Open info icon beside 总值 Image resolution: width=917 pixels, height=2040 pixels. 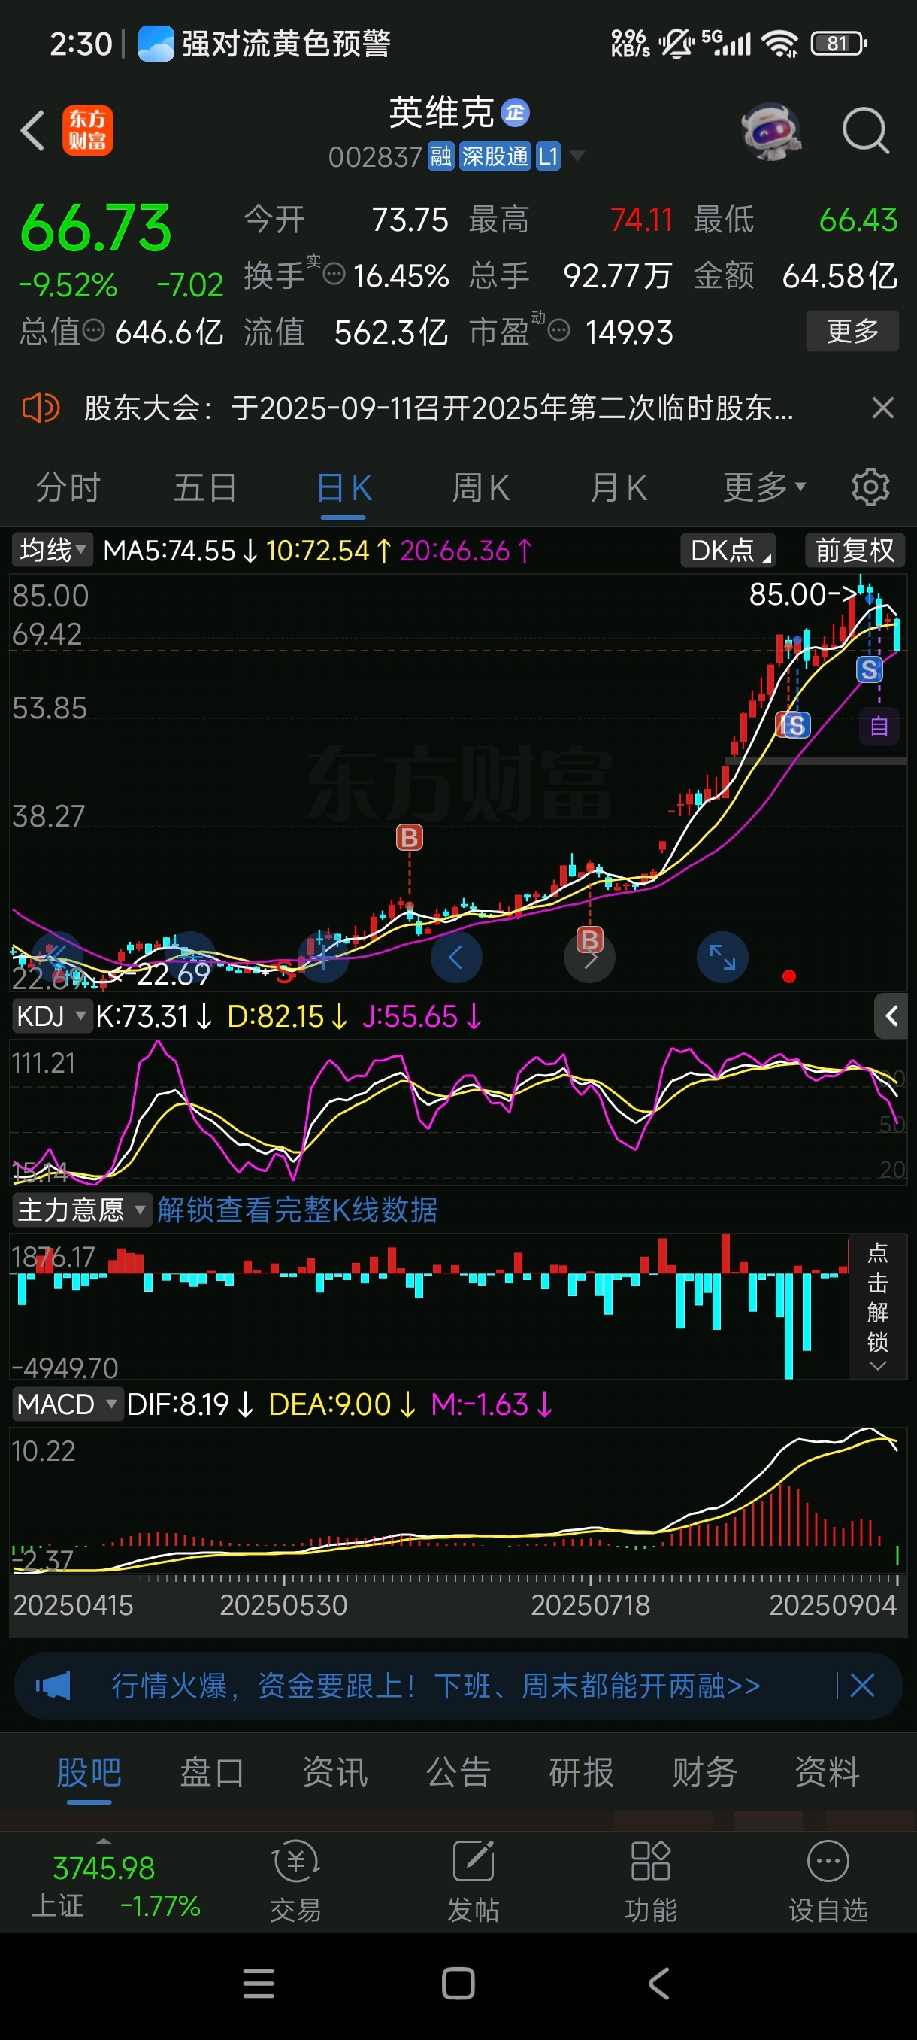(x=94, y=330)
